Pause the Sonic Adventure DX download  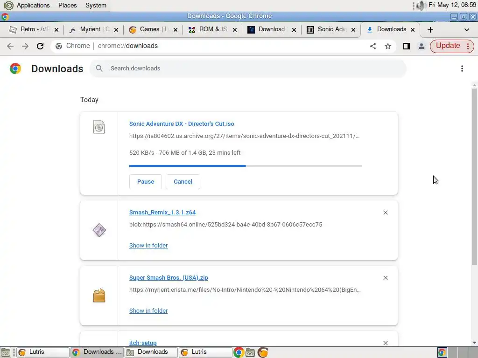click(146, 182)
